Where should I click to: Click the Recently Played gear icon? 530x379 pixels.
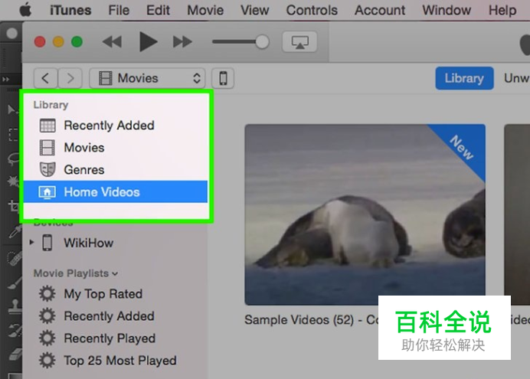tap(47, 338)
